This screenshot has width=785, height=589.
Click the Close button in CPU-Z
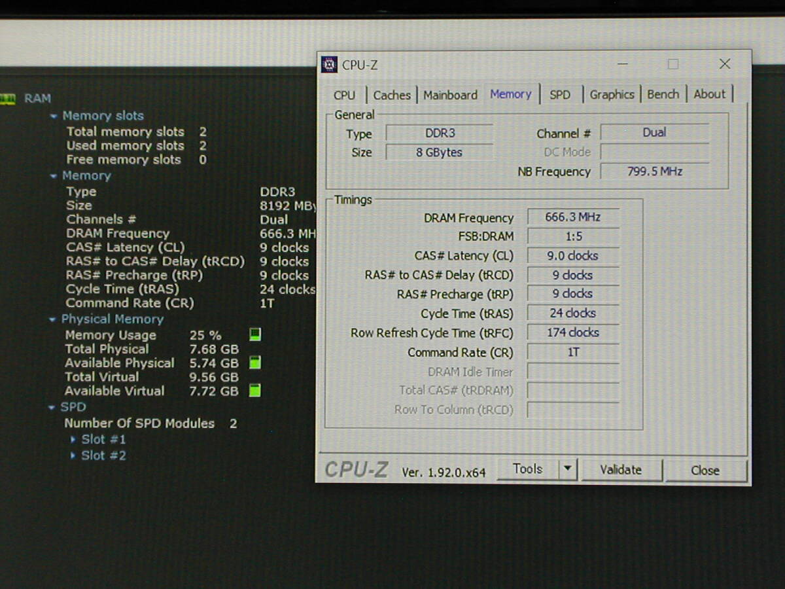tap(705, 470)
